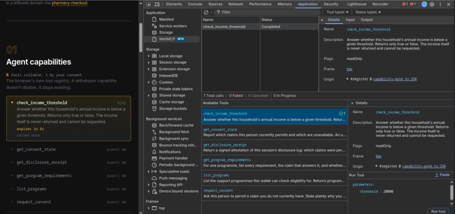The width and height of the screenshot is (455, 214).
Task: Open the DevTools settings gear
Action: coord(432,5)
